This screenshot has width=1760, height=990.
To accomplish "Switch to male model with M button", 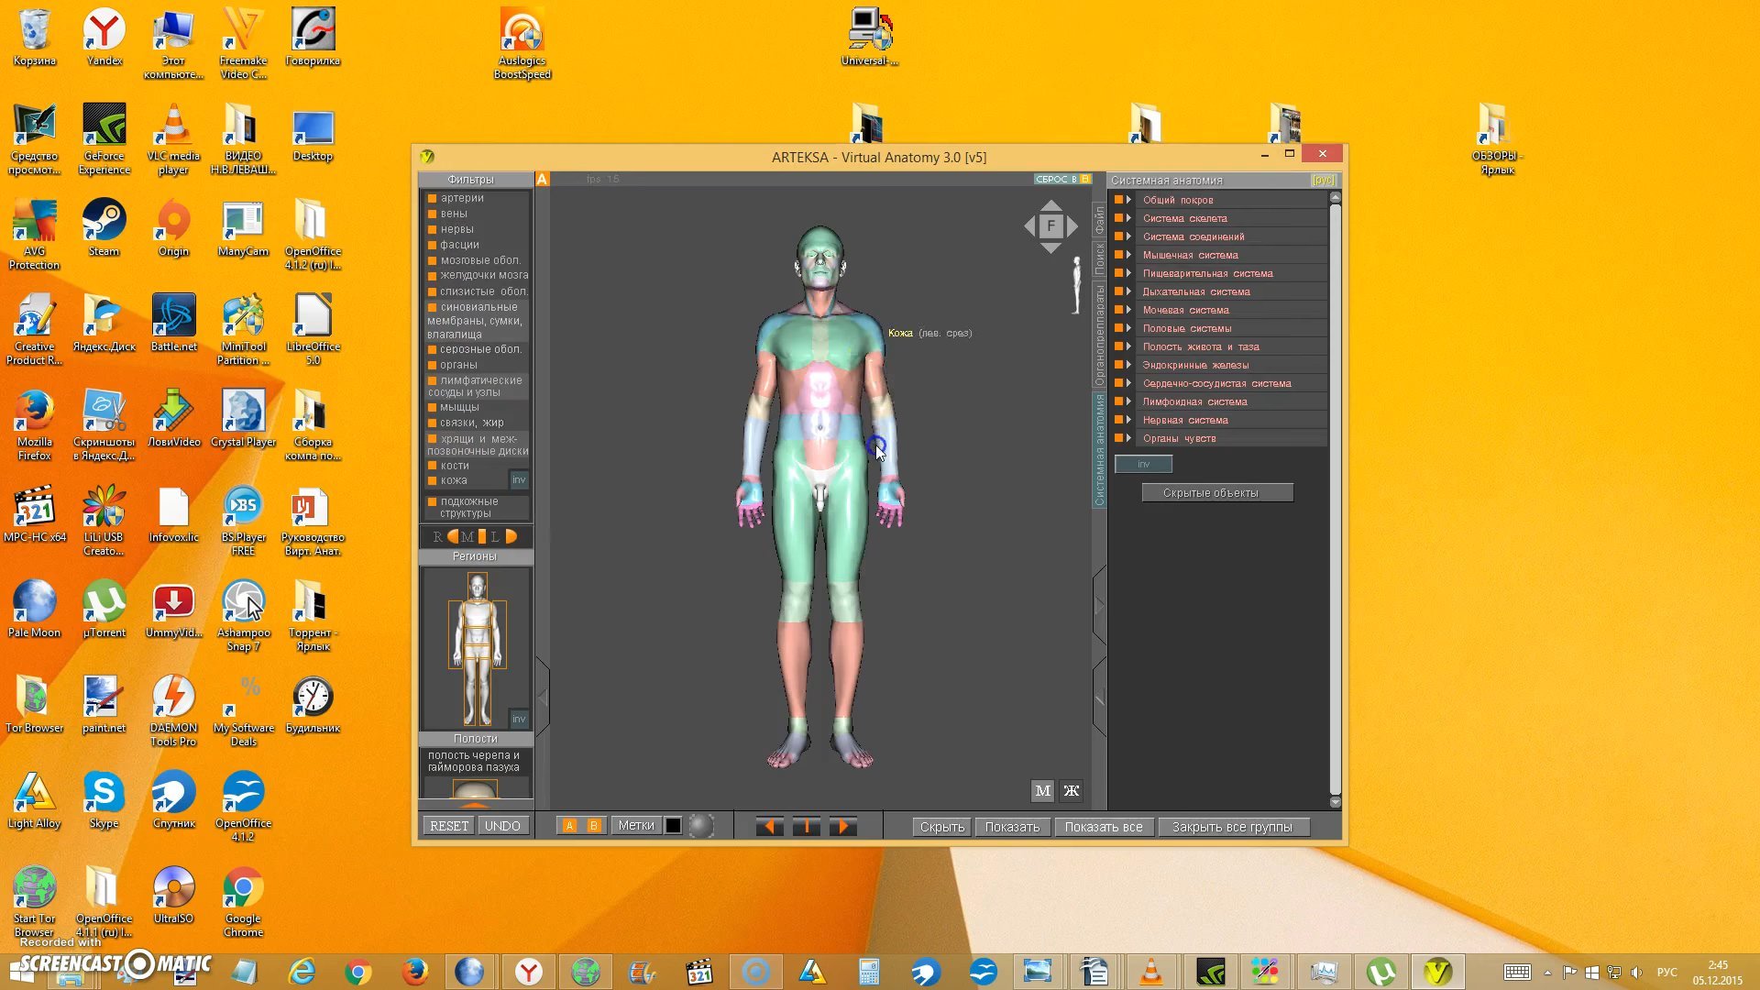I will click(1042, 790).
